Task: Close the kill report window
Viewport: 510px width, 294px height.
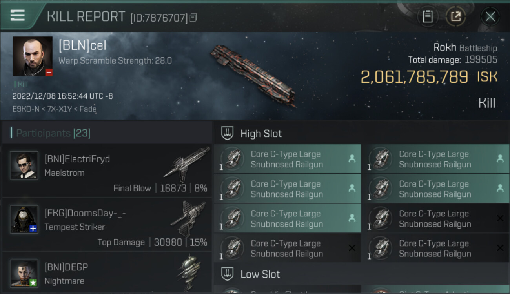Action: click(490, 16)
